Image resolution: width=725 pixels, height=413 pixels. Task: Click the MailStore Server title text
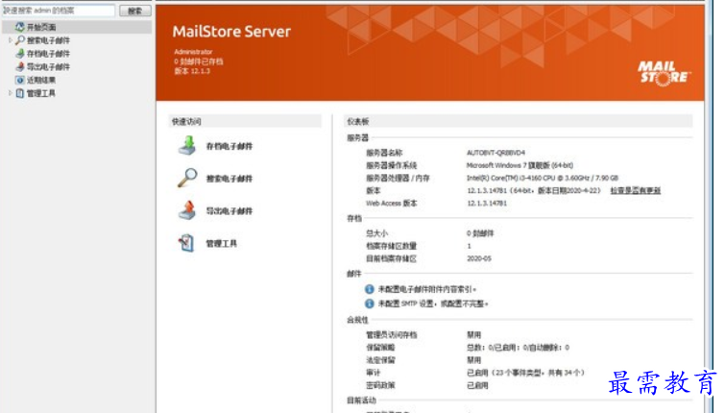click(x=231, y=32)
